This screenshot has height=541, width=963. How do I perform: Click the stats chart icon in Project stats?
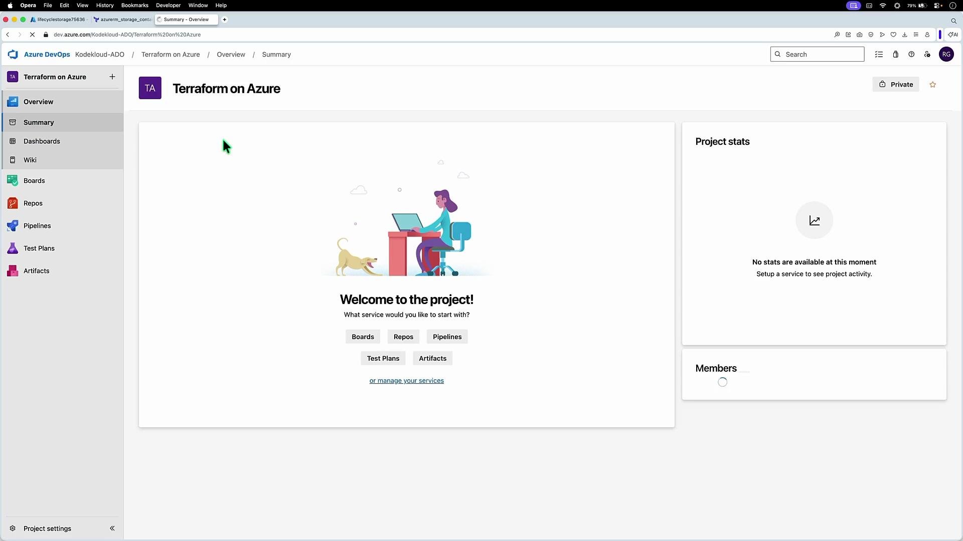(x=815, y=220)
